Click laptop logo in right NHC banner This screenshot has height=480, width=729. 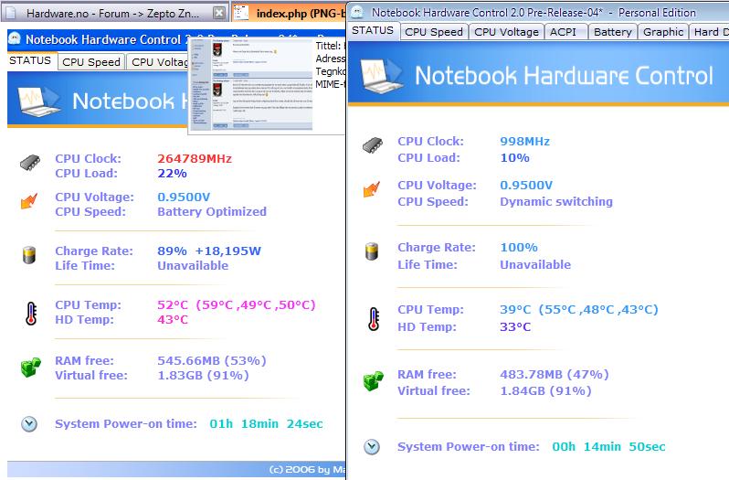(382, 75)
